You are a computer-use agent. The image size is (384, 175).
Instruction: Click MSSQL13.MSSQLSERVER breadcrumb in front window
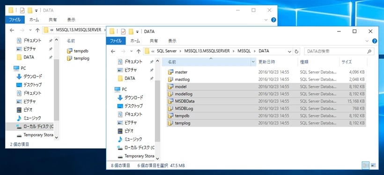207,51
